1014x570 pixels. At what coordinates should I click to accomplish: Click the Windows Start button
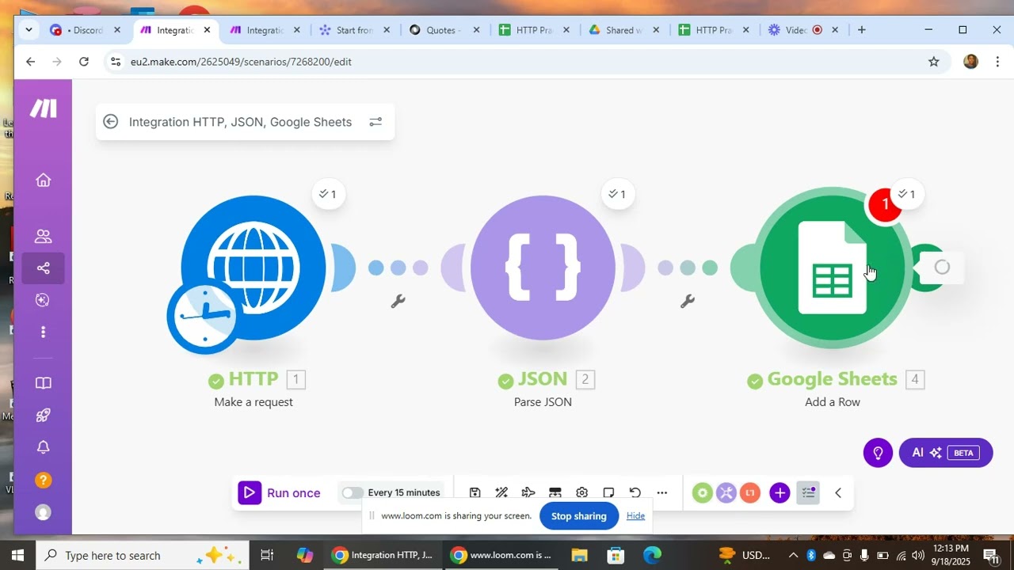pyautogui.click(x=17, y=555)
